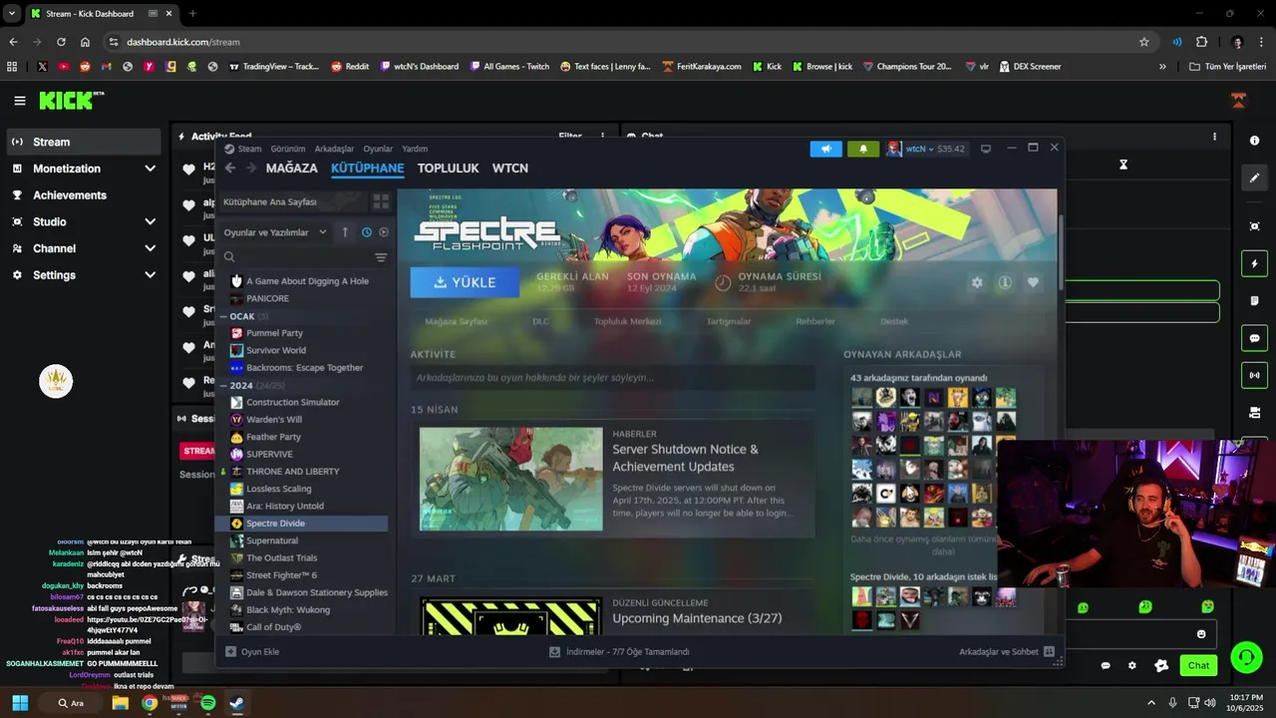Viewport: 1276px width, 718px height.
Task: Open Achievements in Kick sidebar
Action: 84,195
